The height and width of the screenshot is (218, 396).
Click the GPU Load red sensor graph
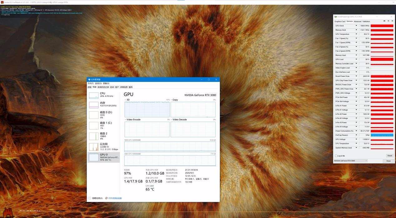point(382,59)
